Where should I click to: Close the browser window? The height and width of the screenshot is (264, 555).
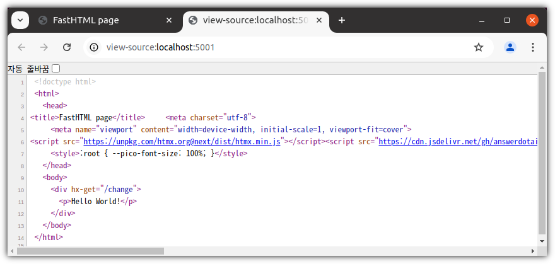532,21
